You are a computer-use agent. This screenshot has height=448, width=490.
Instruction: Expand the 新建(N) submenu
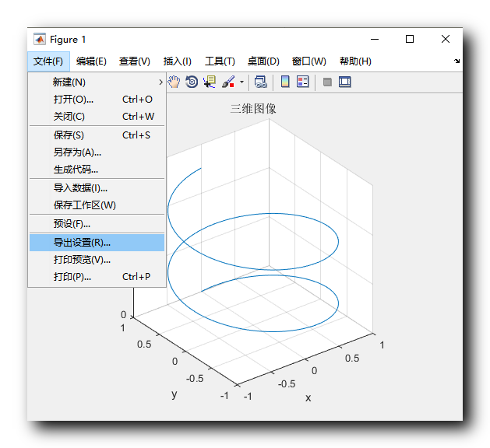pos(97,82)
